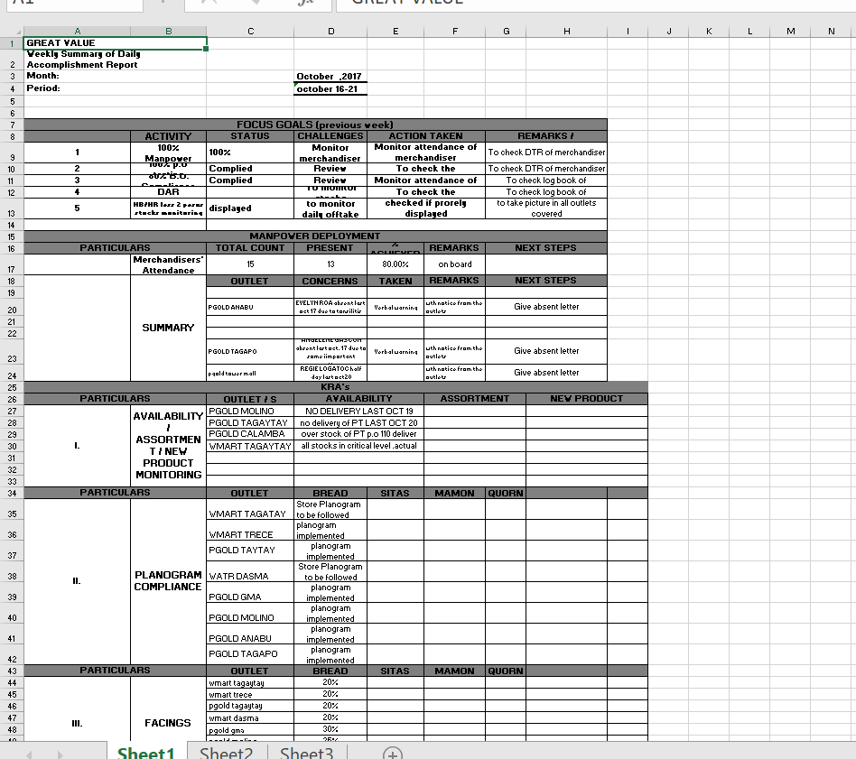This screenshot has width=856, height=759.
Task: Select the 'DAR' activity cell
Action: [x=168, y=192]
